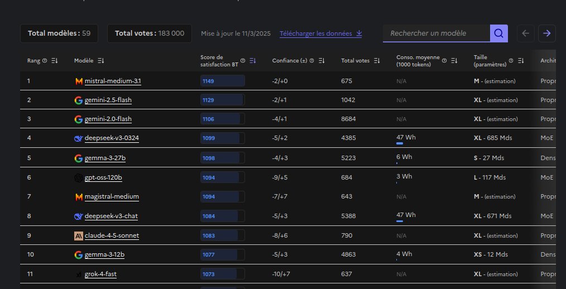The height and width of the screenshot is (289, 566).
Task: Sort by Total votes column
Action: pyautogui.click(x=377, y=61)
